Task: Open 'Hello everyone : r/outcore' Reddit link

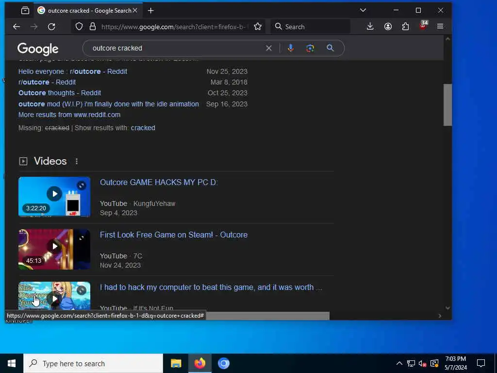Action: pyautogui.click(x=73, y=71)
